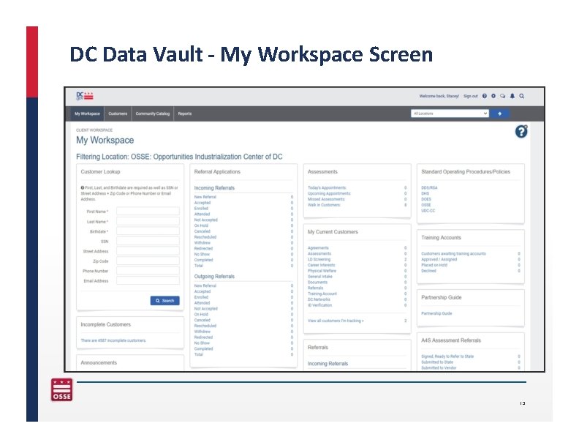Image resolution: width=579 pixels, height=448 pixels.
Task: Click the blue arrow button beside location dropdown
Action: [x=500, y=113]
